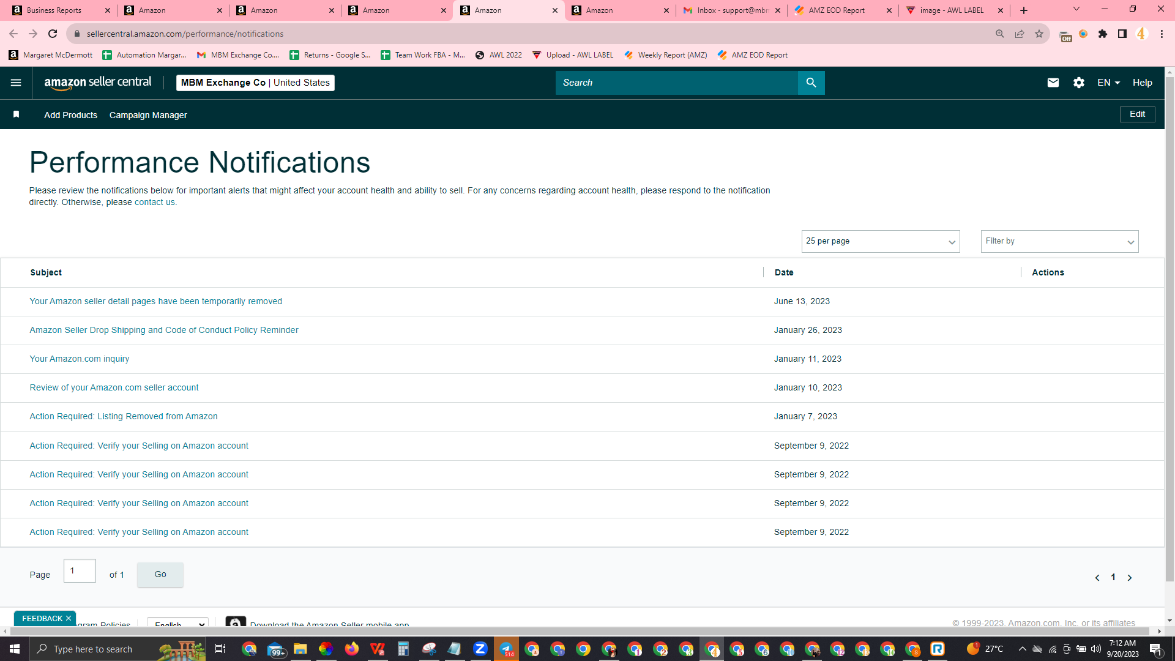
Task: Go to previous notifications page arrow
Action: click(x=1097, y=578)
